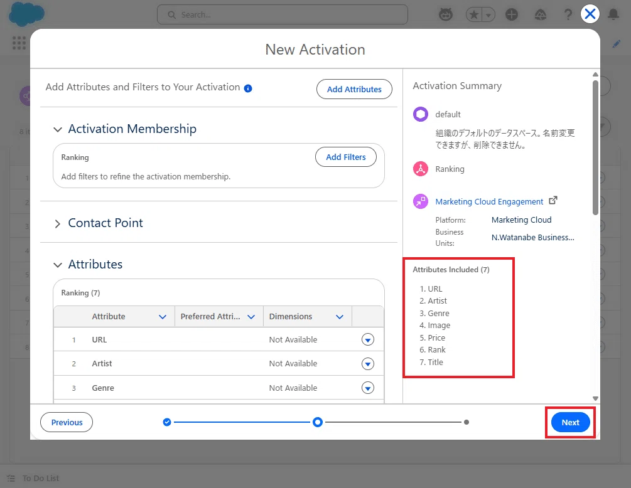Click the Next button
The image size is (631, 488).
click(570, 423)
